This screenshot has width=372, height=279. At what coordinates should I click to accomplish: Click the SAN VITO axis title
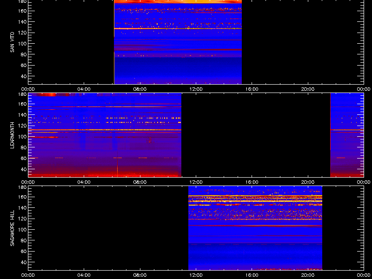tap(13, 42)
